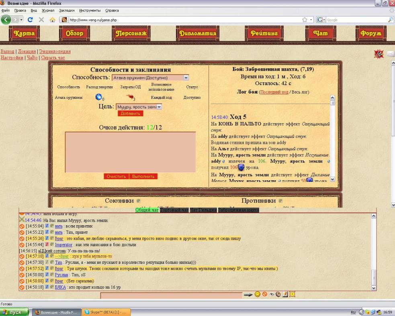Bookmark page with star icon
395x316 pixels.
pos(305,20)
